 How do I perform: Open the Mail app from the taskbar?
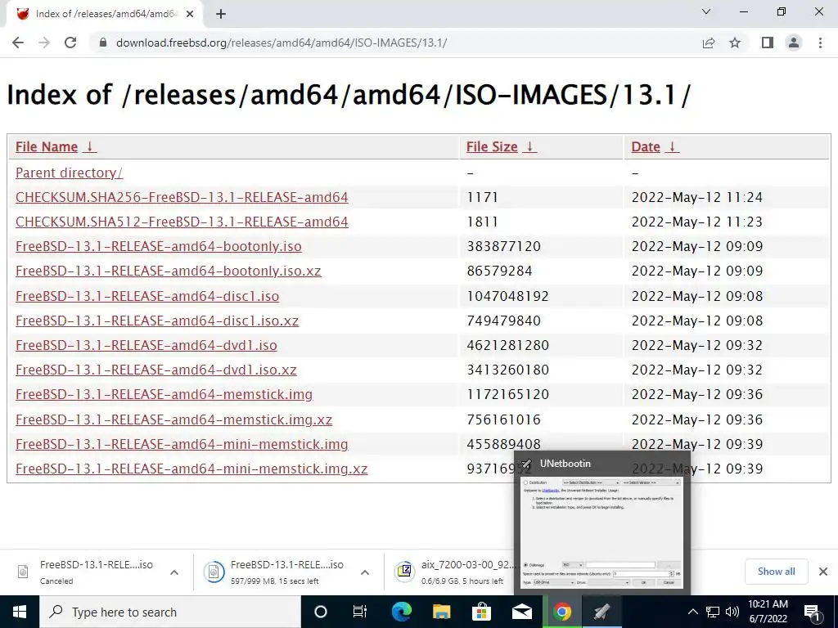[x=521, y=612]
